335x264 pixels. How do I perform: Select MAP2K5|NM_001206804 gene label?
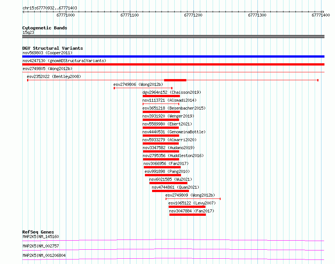(x=44, y=255)
